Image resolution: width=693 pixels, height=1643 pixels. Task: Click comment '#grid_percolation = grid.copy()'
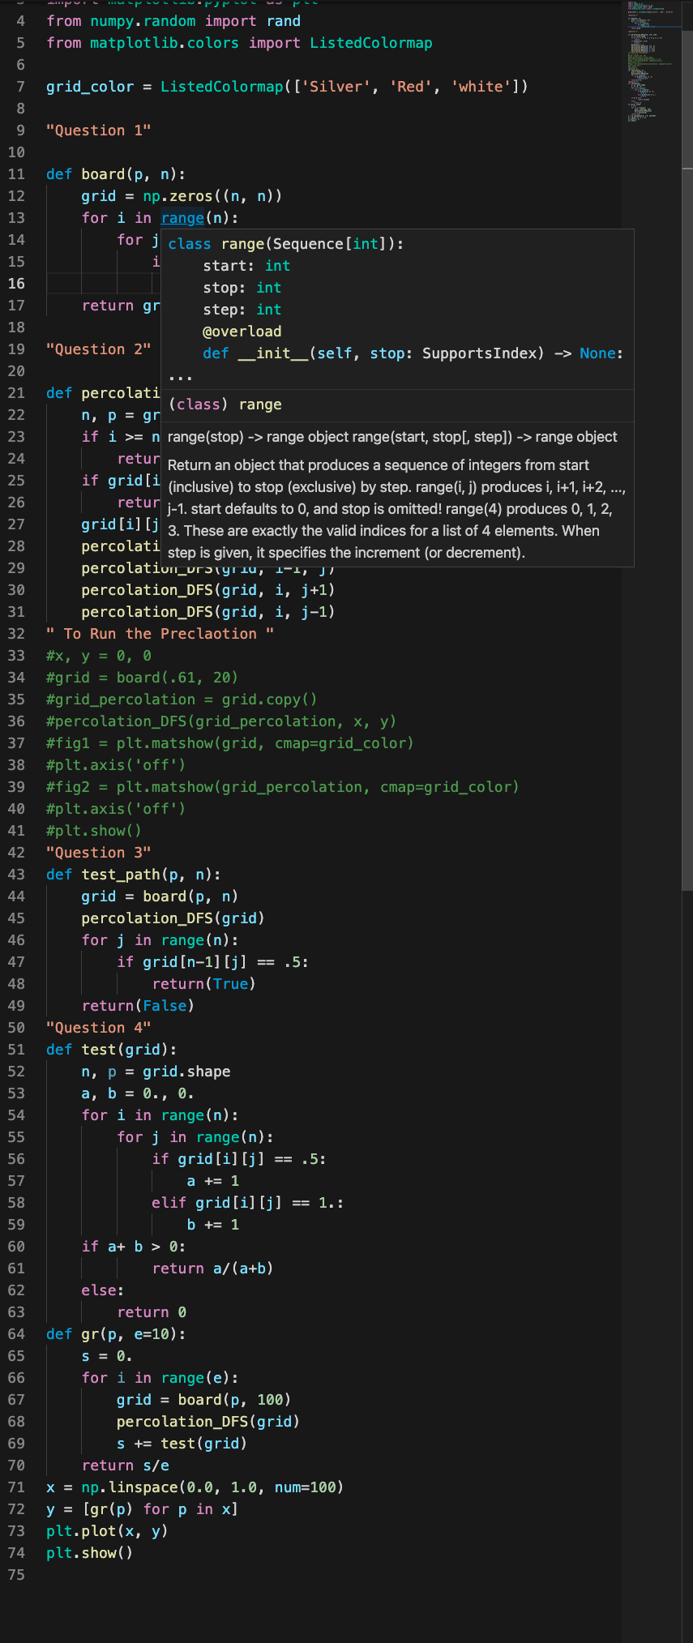point(182,700)
